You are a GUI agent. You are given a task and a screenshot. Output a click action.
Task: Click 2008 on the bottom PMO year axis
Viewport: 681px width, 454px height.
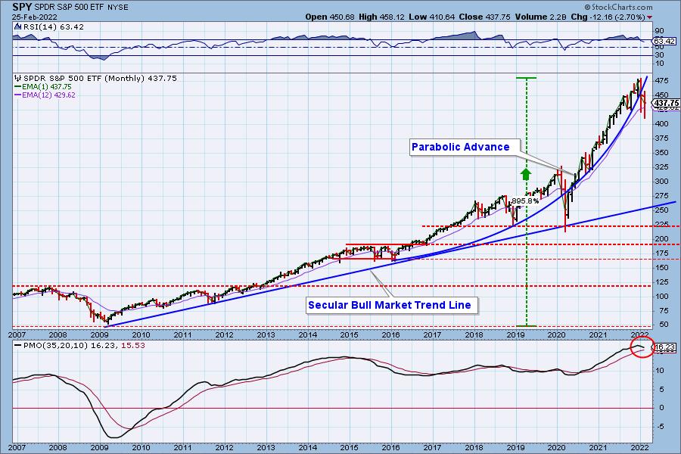click(x=58, y=447)
